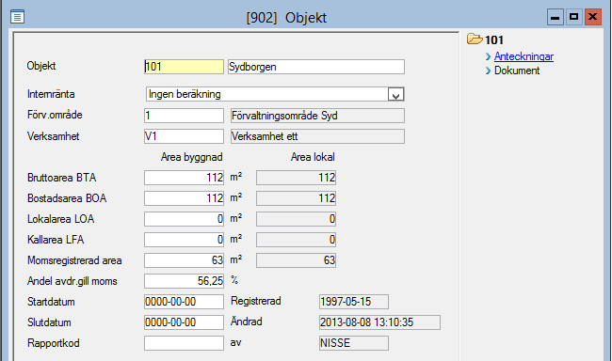
Task: Click the av user field NISSE
Action: tap(354, 343)
